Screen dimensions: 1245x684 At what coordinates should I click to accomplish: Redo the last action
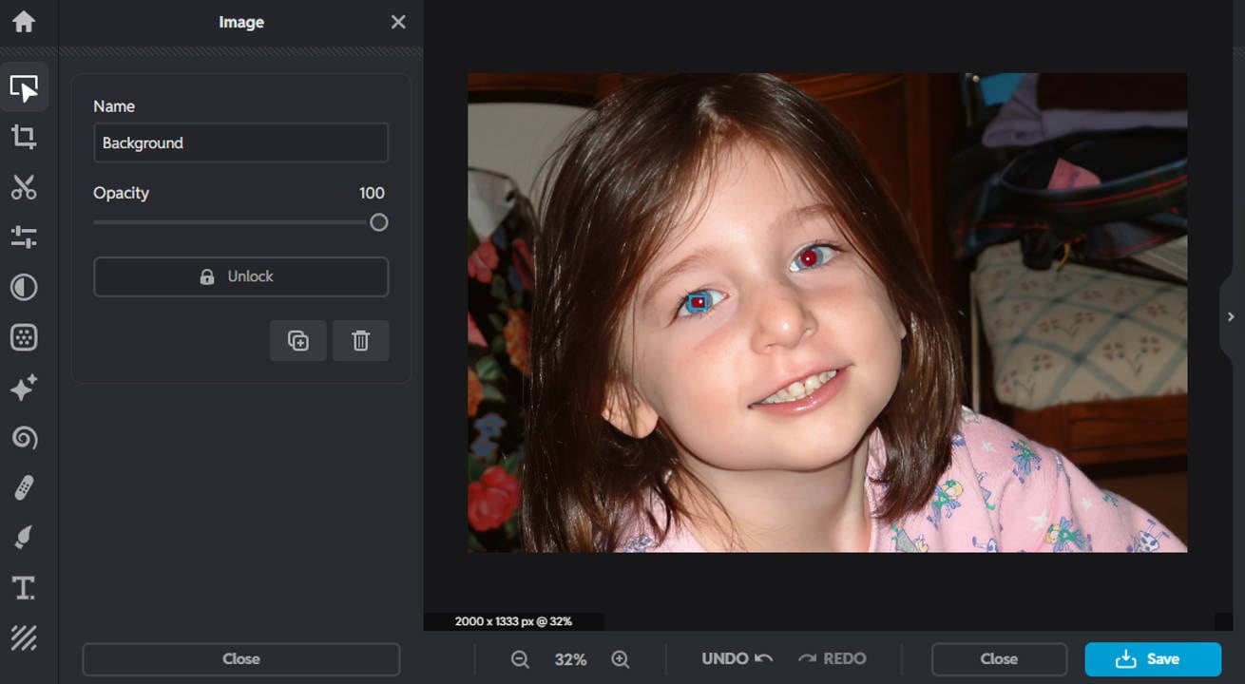(832, 658)
